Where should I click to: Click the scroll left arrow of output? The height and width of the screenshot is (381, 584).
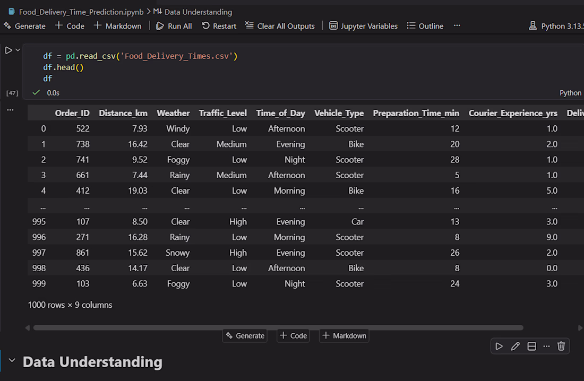coord(27,328)
